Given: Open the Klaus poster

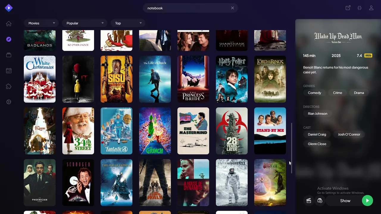Looking at the screenshot, I should [x=40, y=131].
